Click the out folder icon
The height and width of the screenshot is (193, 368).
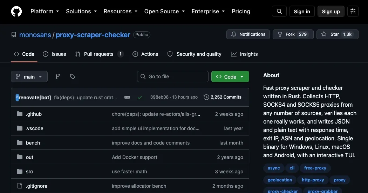[x=20, y=157]
